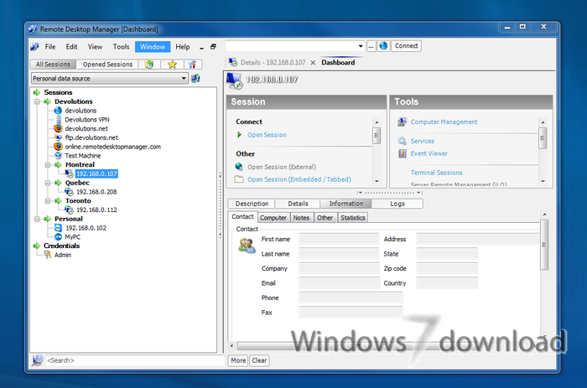Screen dimensions: 587x388
Task: Switch to All Sessions tab
Action: point(53,65)
